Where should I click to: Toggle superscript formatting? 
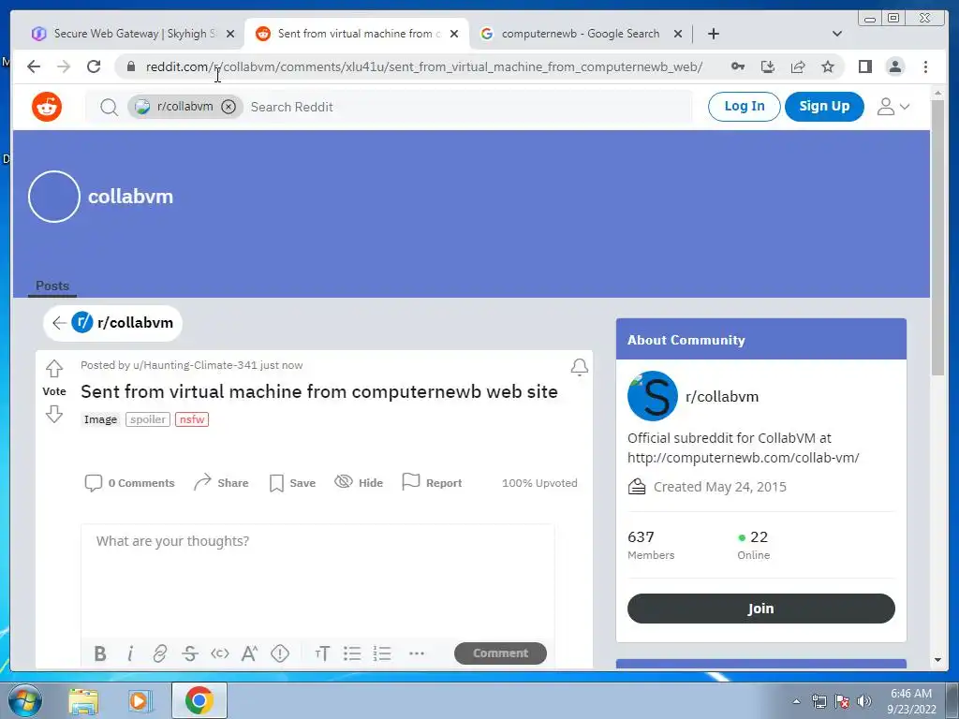pyautogui.click(x=249, y=653)
